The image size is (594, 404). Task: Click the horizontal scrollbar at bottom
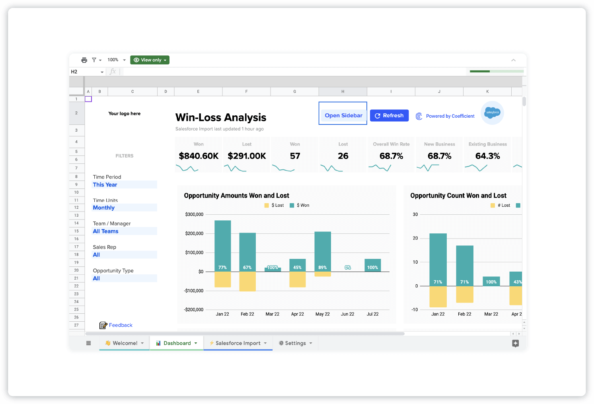click(245, 334)
